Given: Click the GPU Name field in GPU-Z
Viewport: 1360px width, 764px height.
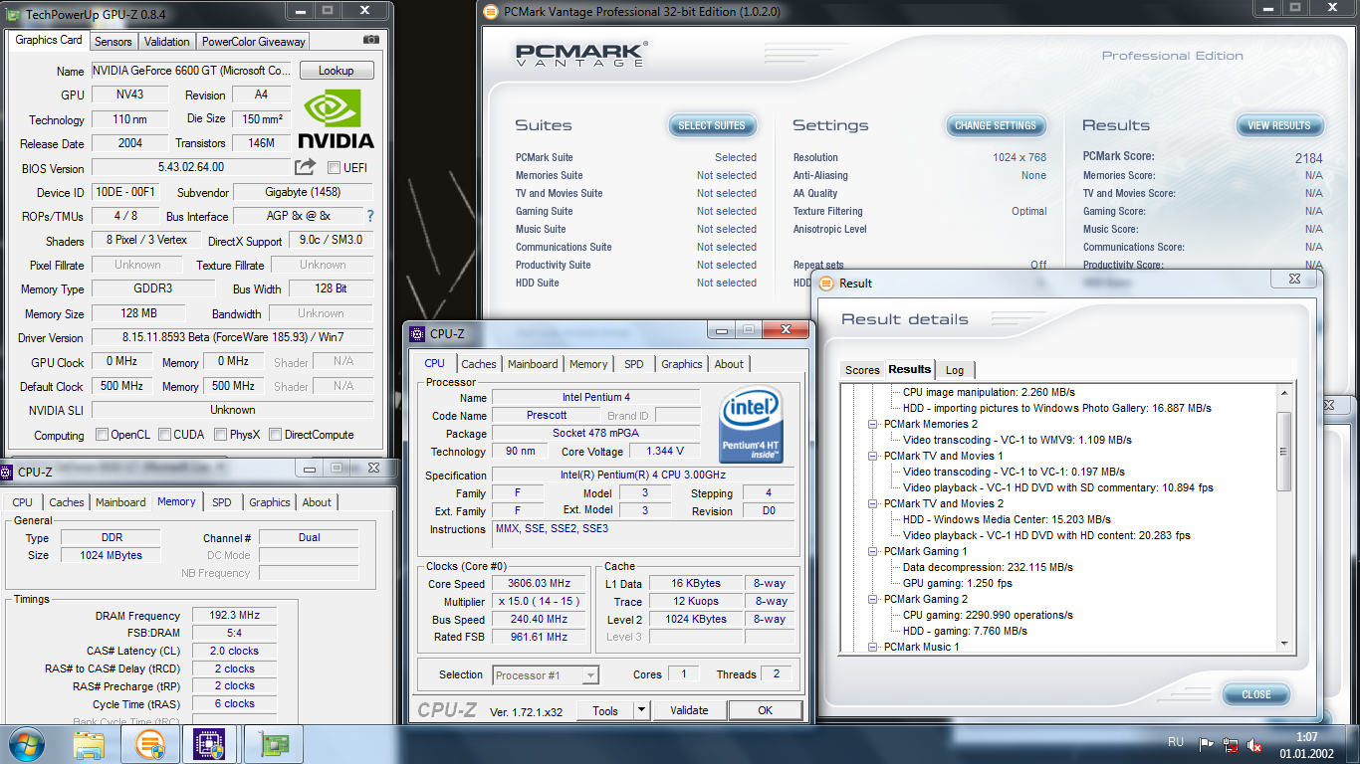Looking at the screenshot, I should click(x=191, y=71).
